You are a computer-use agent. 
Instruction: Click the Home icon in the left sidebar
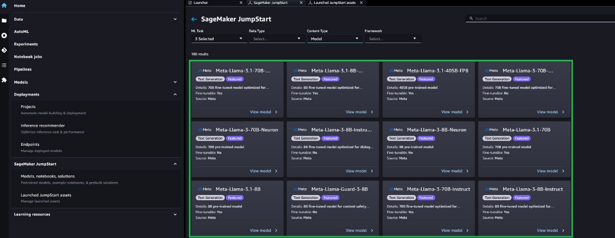pyautogui.click(x=4, y=6)
